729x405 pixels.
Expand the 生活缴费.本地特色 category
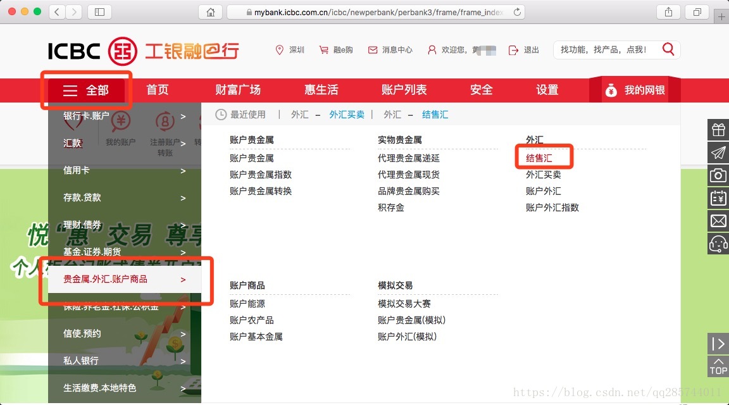click(x=125, y=388)
